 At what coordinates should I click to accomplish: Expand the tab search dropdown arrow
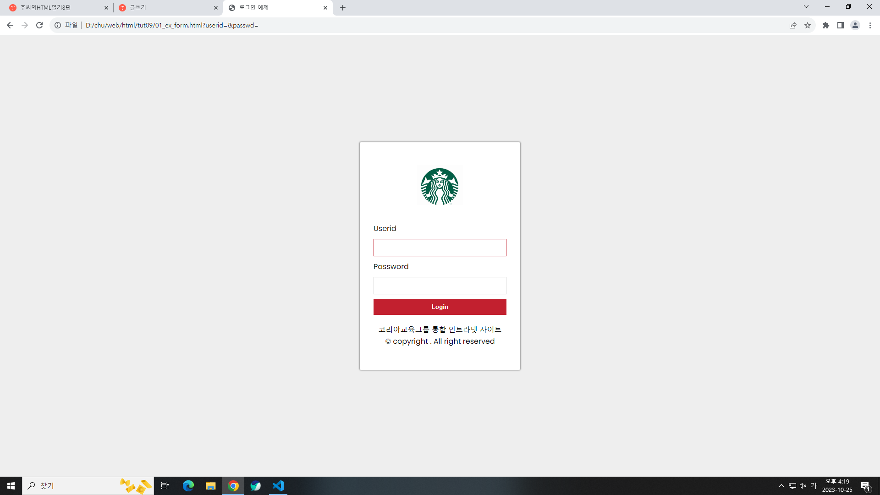coord(806,7)
